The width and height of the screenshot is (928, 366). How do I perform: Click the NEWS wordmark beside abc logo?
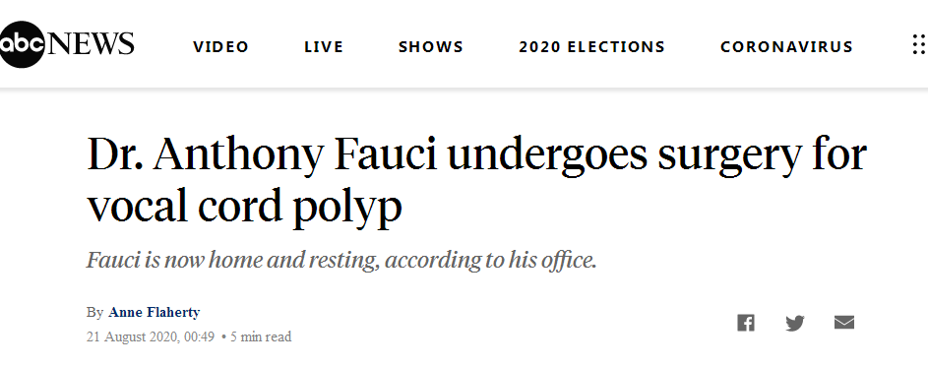(90, 44)
